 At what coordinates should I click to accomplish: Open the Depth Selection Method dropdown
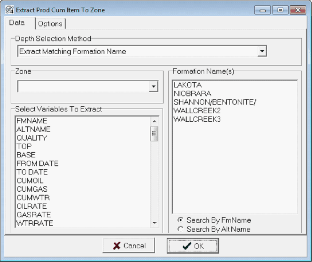coord(262,51)
